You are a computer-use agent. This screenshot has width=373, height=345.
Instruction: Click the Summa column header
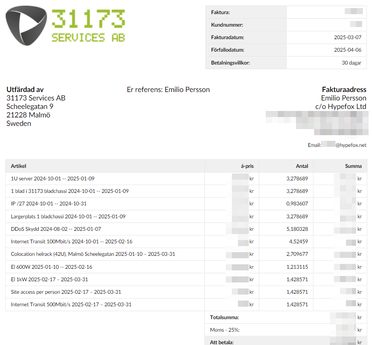(353, 166)
